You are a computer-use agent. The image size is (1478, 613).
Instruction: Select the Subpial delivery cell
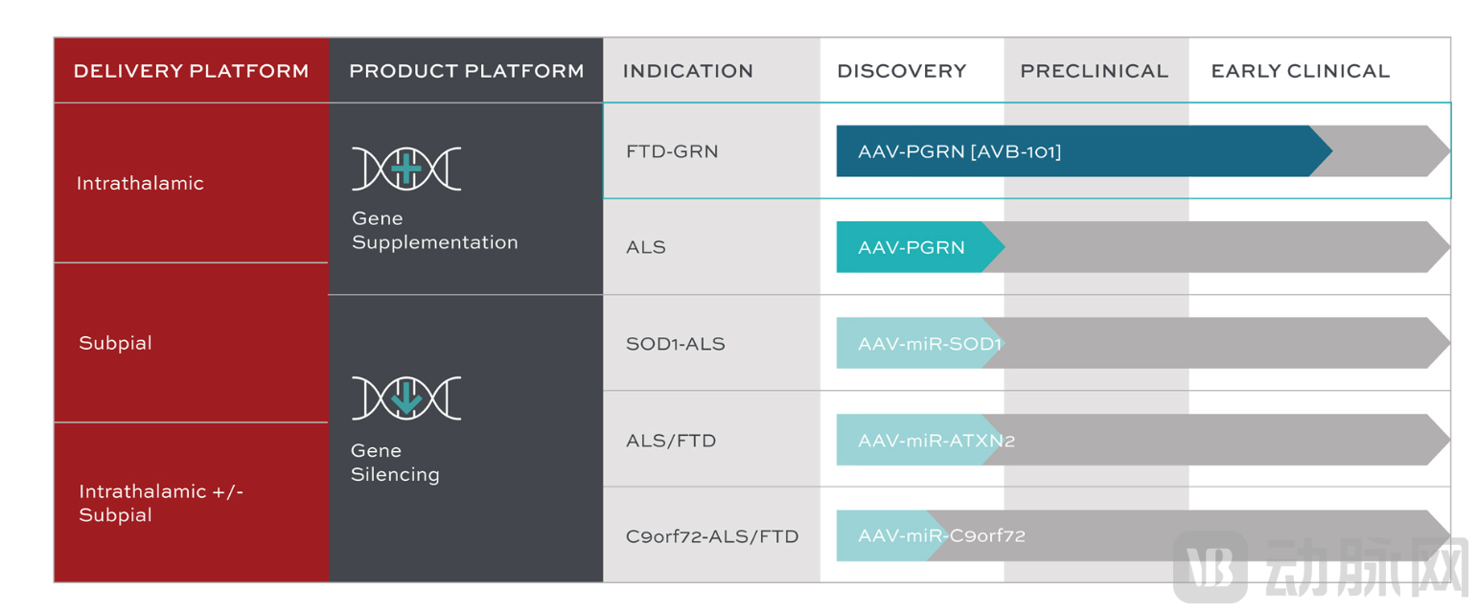tap(115, 343)
